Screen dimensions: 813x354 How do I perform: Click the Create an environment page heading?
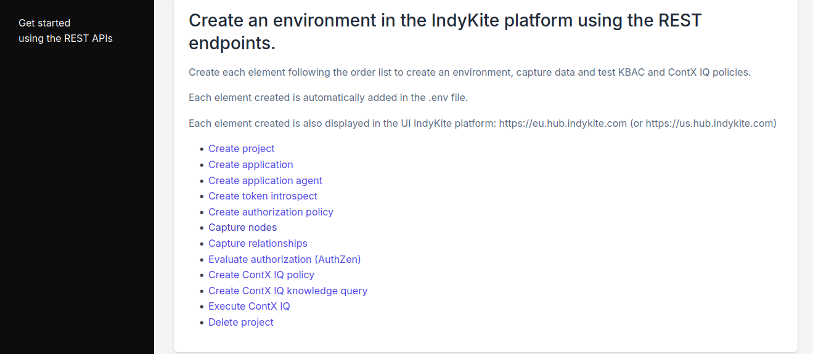444,31
